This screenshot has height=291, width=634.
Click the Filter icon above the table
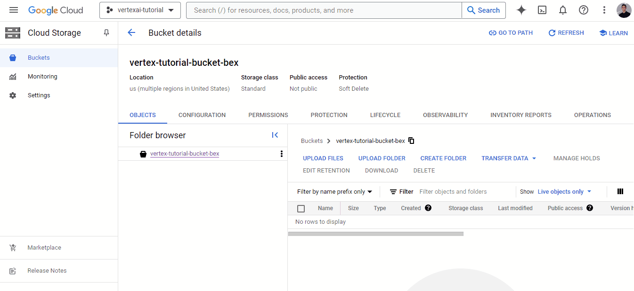point(393,192)
